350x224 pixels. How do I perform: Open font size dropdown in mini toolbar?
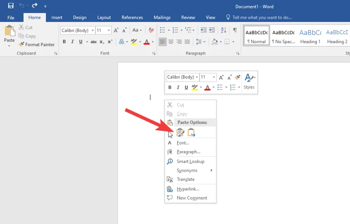pos(214,77)
